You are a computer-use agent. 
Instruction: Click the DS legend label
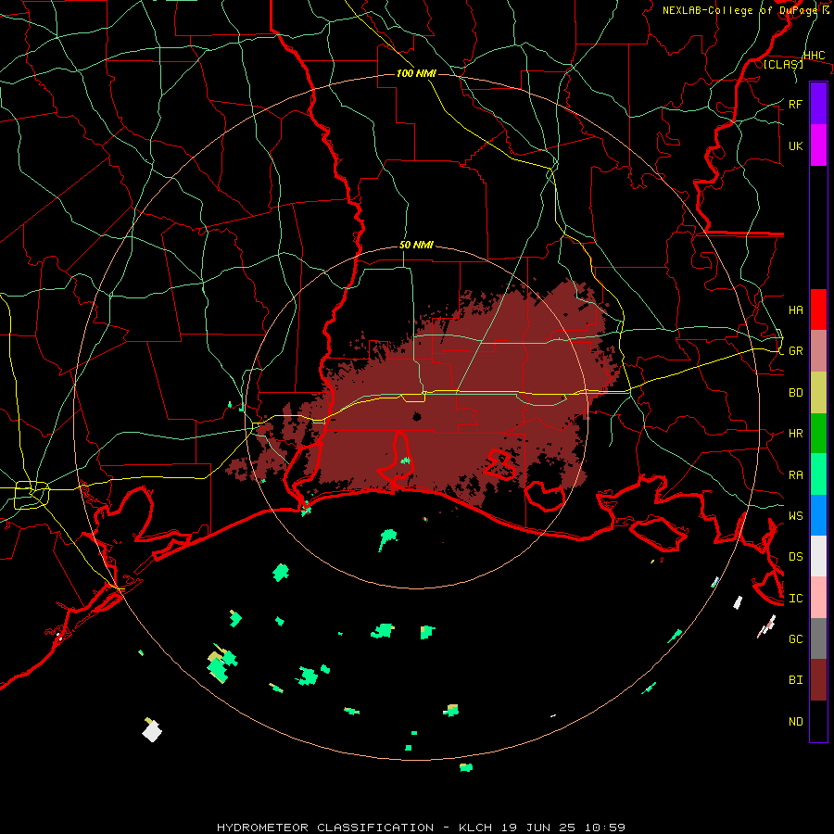click(x=795, y=556)
